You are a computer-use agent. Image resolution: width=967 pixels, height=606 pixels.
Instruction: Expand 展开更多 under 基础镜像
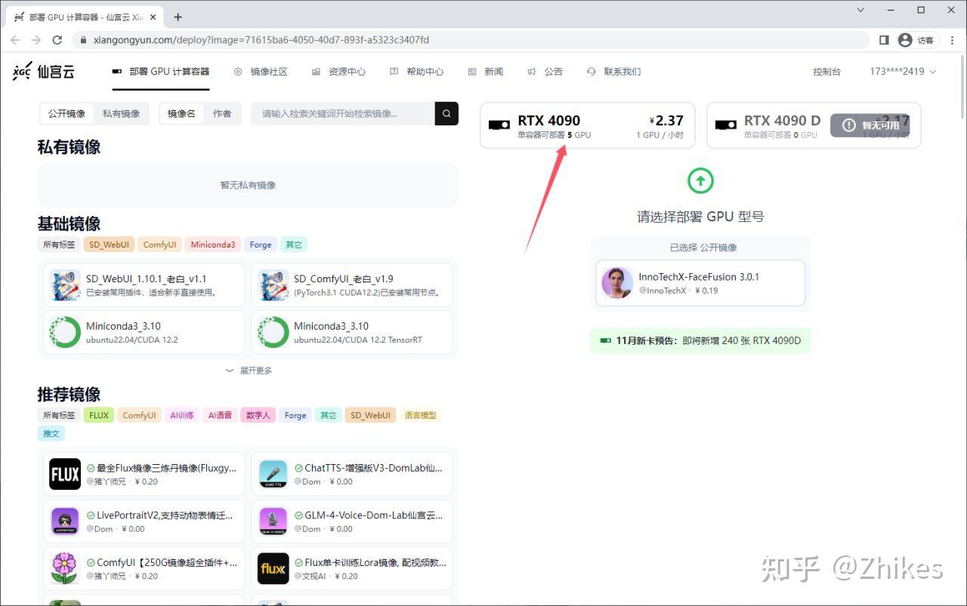249,371
